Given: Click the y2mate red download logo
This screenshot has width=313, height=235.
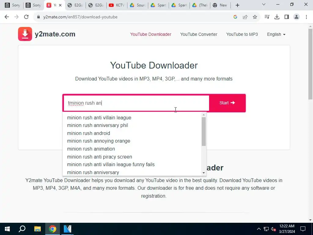Looking at the screenshot, I should [25, 34].
